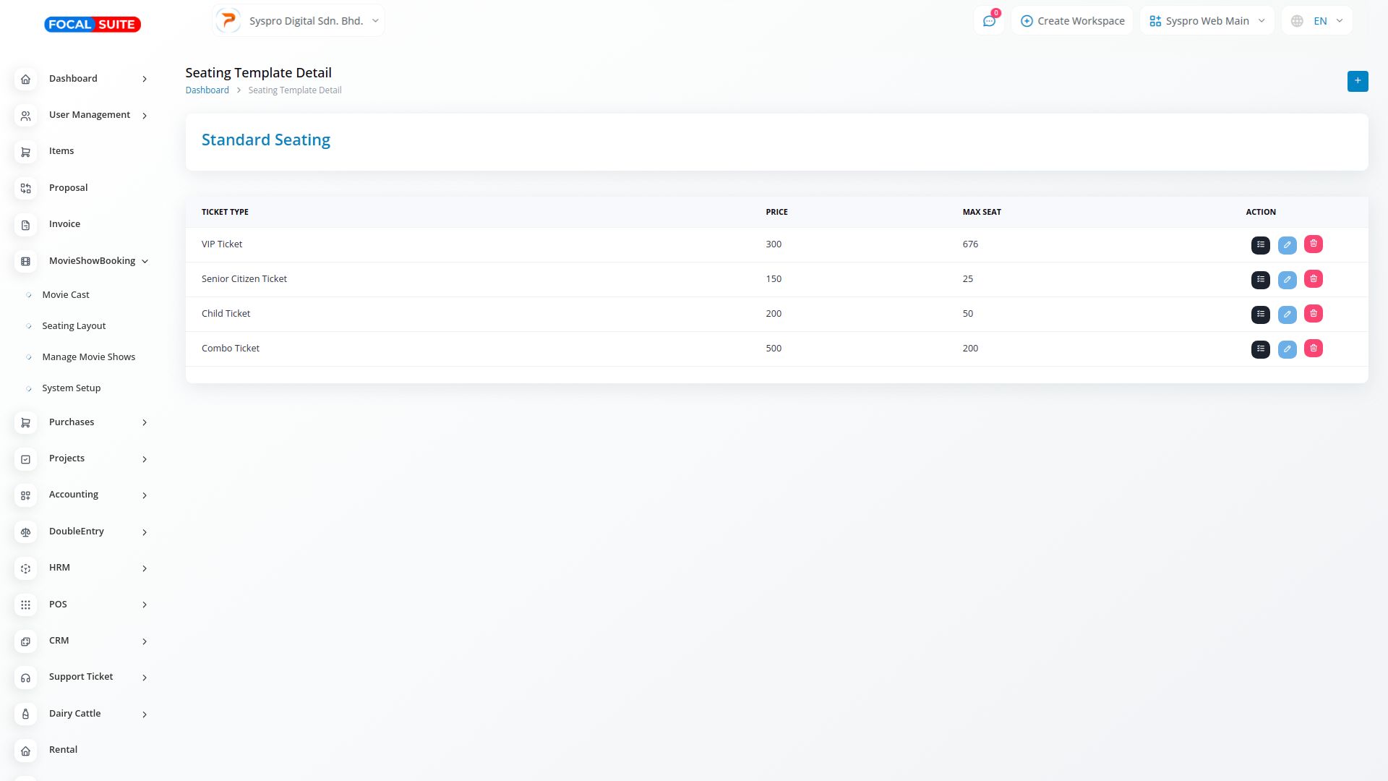The width and height of the screenshot is (1388, 781).
Task: Open the Syspro Web Main workspace dropdown
Action: click(x=1207, y=21)
